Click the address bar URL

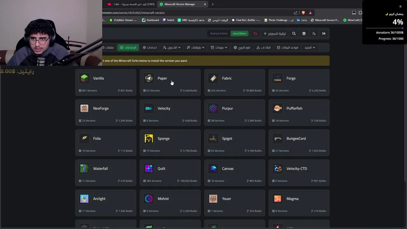[x=134, y=13]
